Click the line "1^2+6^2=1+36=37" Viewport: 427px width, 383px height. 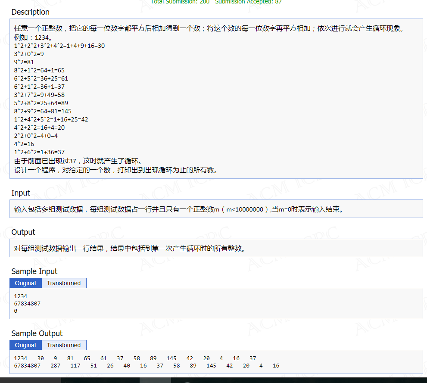[39, 152]
